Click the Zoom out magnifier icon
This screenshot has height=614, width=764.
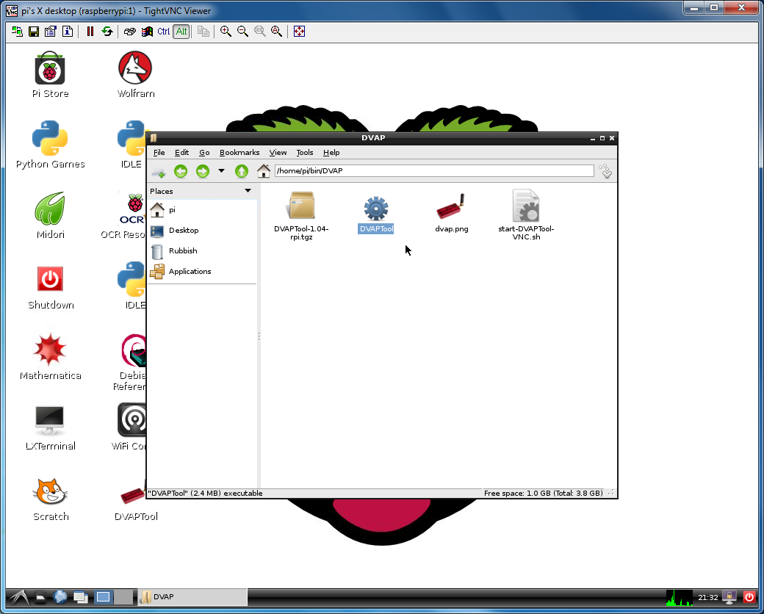[x=242, y=32]
